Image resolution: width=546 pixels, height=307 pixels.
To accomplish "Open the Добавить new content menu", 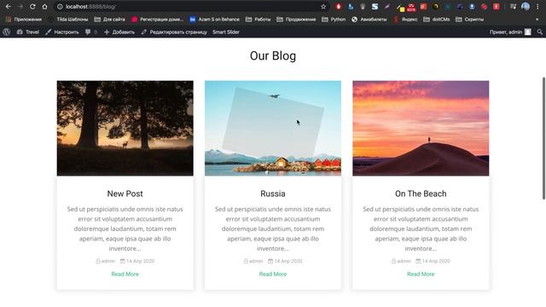I will pos(119,32).
